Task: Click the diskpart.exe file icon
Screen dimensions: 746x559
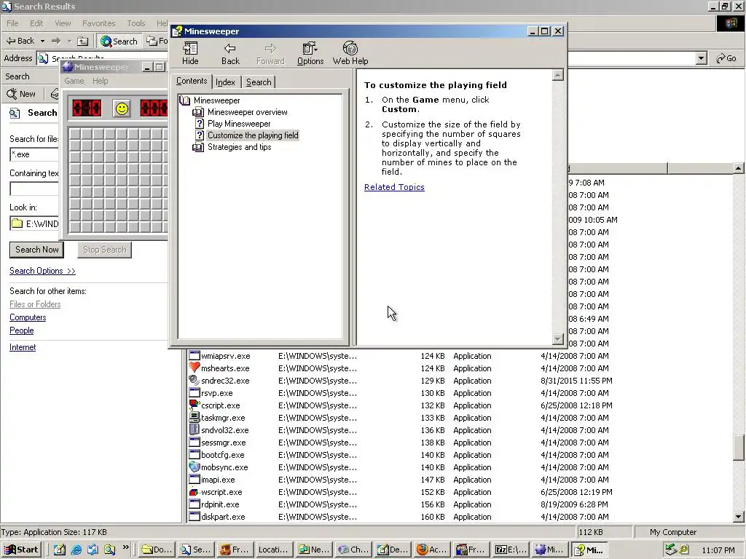Action: tap(194, 516)
